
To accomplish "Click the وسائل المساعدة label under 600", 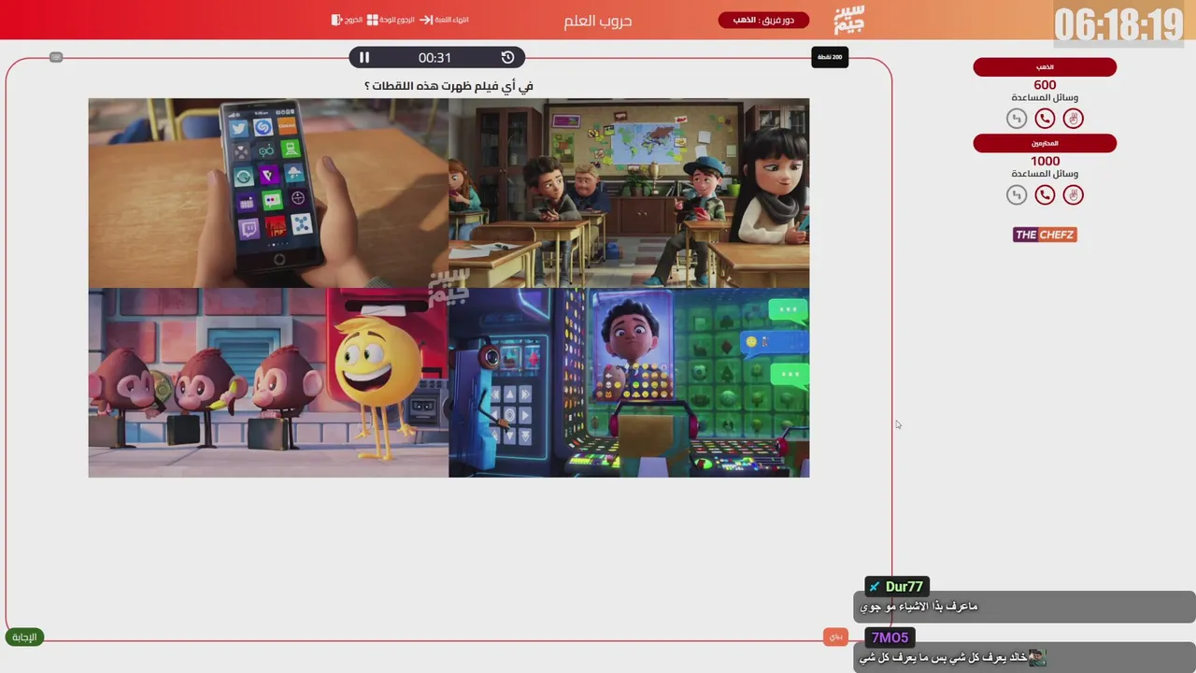I will click(1045, 98).
